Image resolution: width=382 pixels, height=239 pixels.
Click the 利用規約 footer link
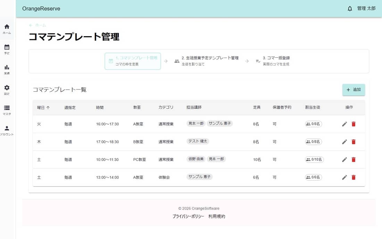pyautogui.click(x=217, y=216)
